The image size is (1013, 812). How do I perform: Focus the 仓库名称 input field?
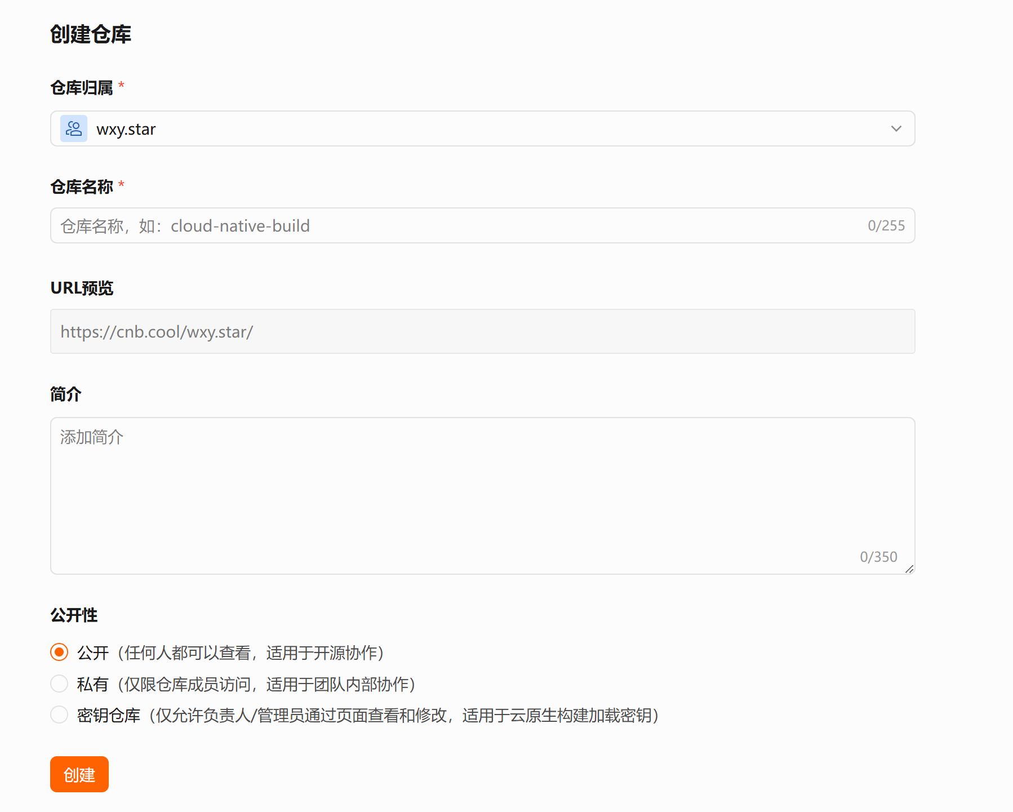click(x=451, y=226)
